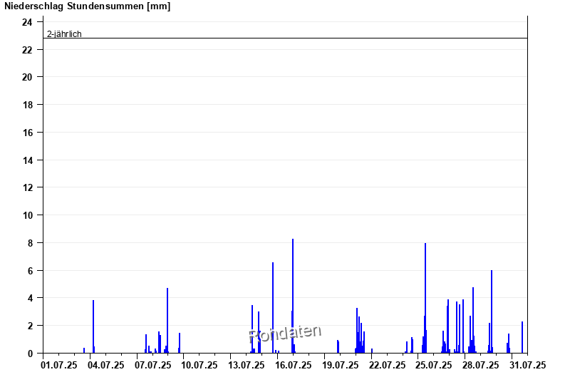Click the 6.5 mm bar before 16.07.25
The height and width of the screenshot is (392, 570).
point(273,308)
